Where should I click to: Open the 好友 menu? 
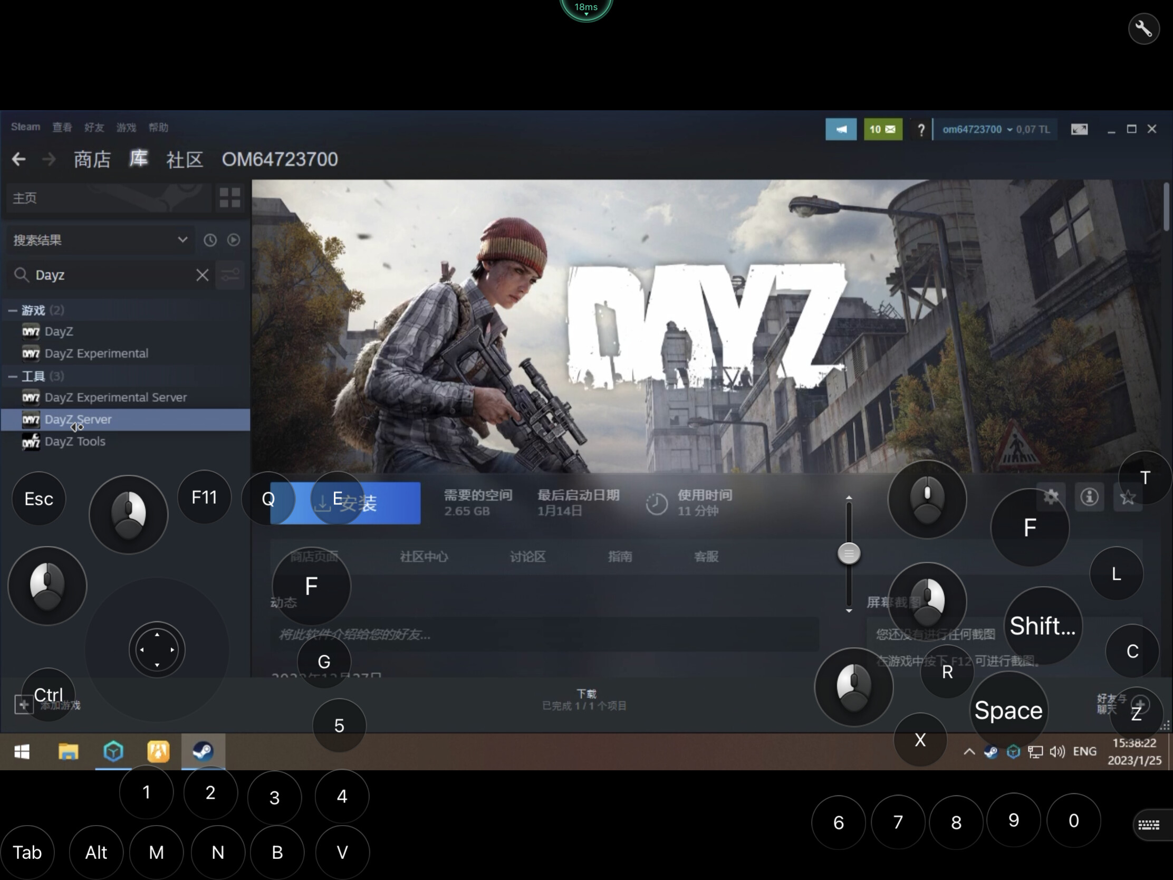pyautogui.click(x=94, y=127)
